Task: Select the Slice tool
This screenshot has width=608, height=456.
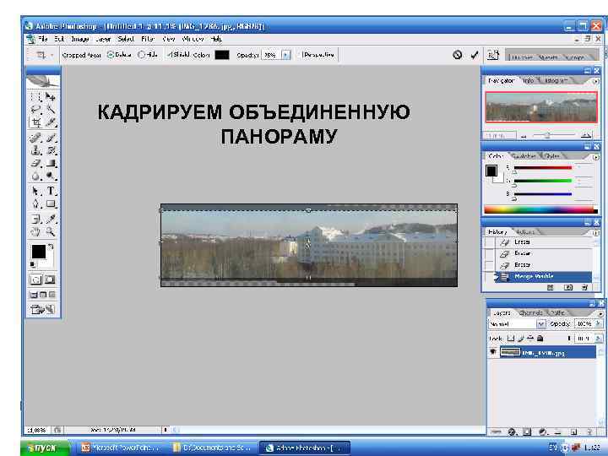Action: (51, 122)
